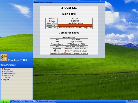This screenshot has width=138, height=103.
Task: Click the '32gb 3600mhz' cell
Action: click(76, 42)
